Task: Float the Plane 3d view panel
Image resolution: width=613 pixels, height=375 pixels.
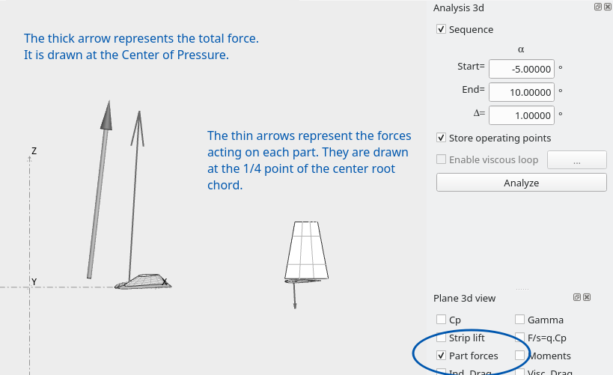Action: coord(577,297)
